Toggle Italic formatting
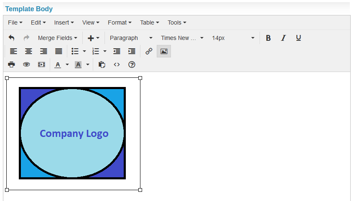 [x=283, y=38]
